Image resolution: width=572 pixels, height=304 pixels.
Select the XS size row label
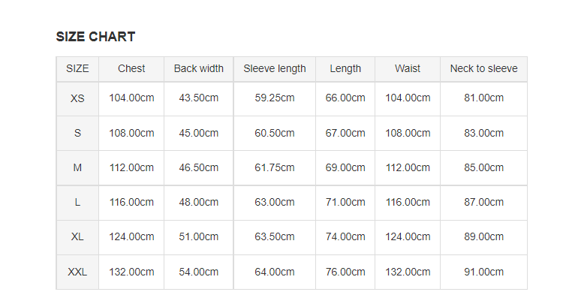pos(77,98)
